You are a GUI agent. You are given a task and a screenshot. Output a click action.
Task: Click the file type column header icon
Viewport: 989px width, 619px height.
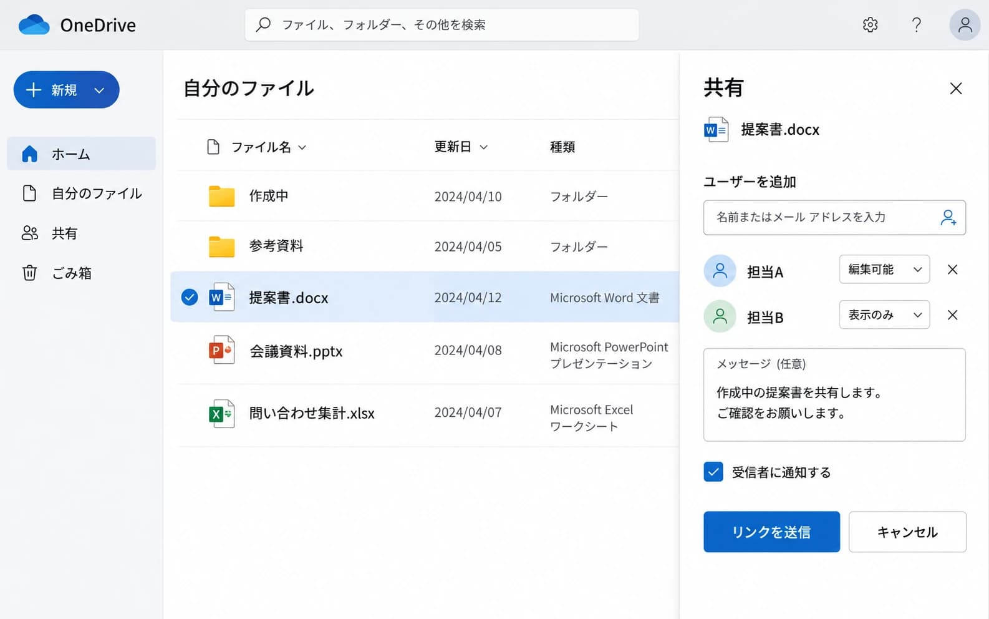click(x=213, y=147)
